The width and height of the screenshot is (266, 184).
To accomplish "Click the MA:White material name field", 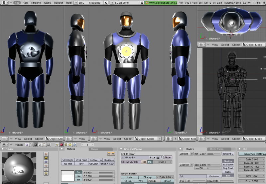I will point(134,157).
